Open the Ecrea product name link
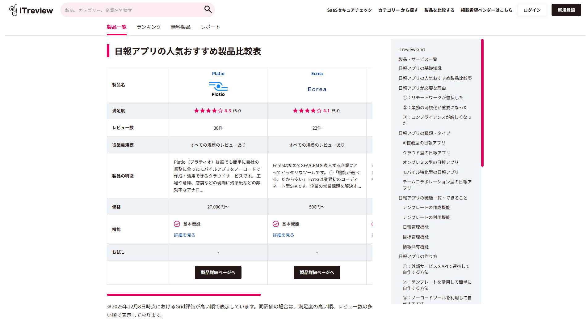 [x=317, y=74]
